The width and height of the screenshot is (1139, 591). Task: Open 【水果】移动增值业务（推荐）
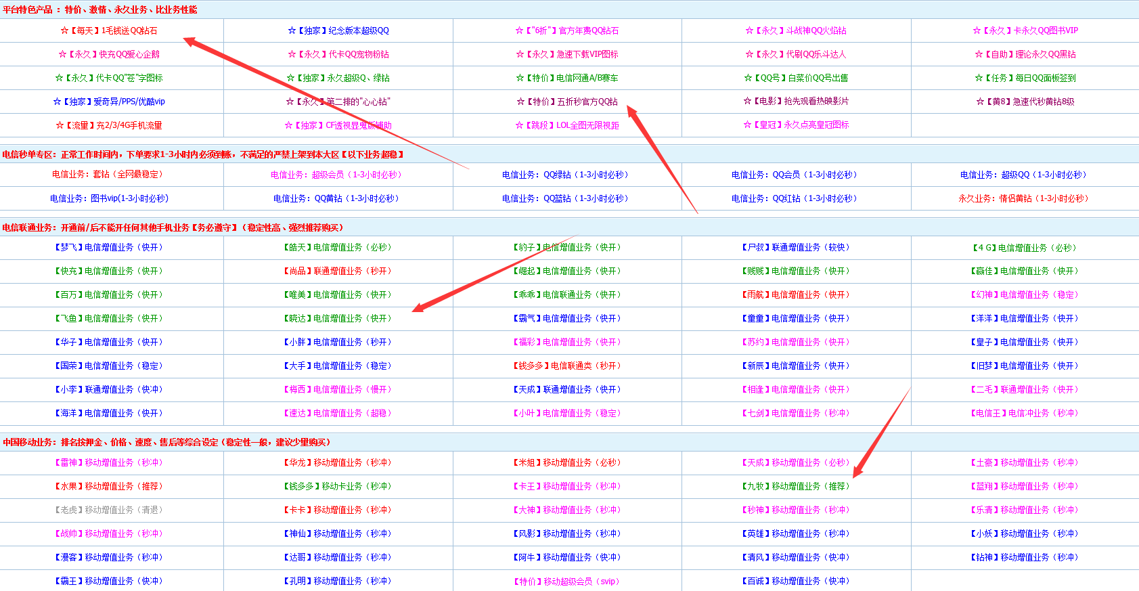pos(109,486)
